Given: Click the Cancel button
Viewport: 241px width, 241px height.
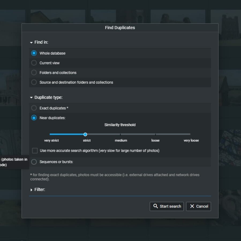Looking at the screenshot, I should tap(198, 206).
